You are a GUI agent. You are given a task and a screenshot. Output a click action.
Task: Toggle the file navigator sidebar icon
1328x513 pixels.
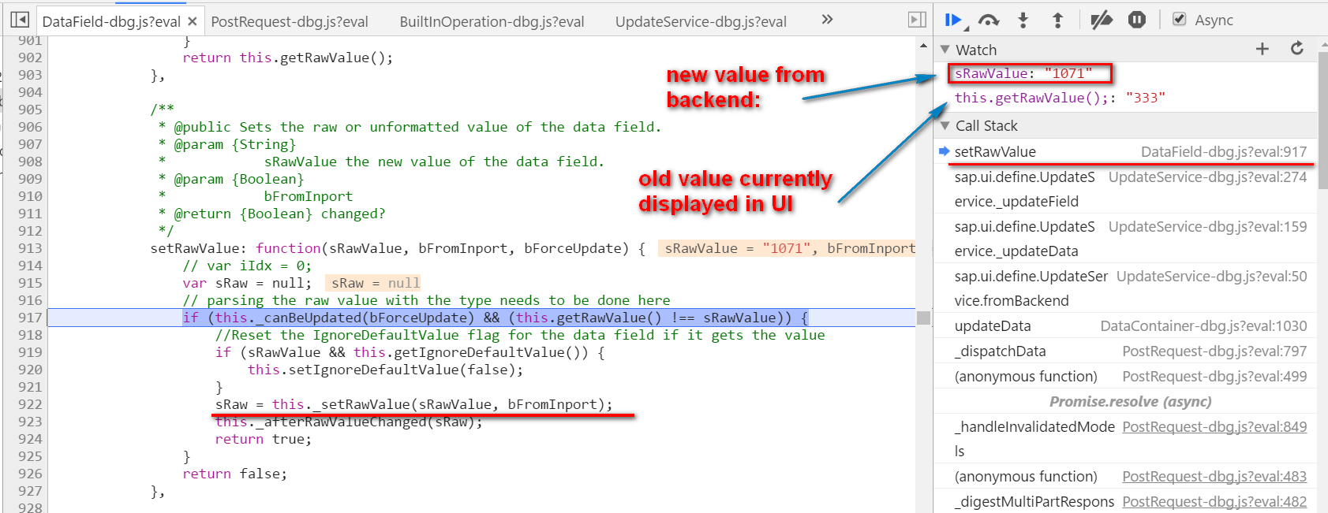click(21, 20)
